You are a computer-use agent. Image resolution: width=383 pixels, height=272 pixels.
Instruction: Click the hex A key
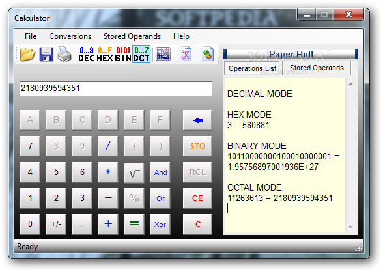pos(30,120)
